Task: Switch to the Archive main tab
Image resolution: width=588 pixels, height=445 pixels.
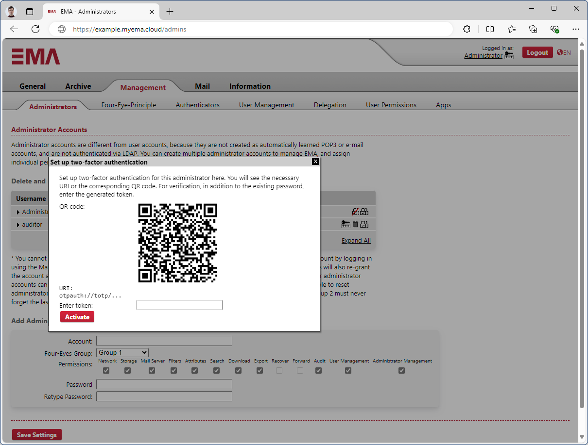Action: pyautogui.click(x=78, y=86)
